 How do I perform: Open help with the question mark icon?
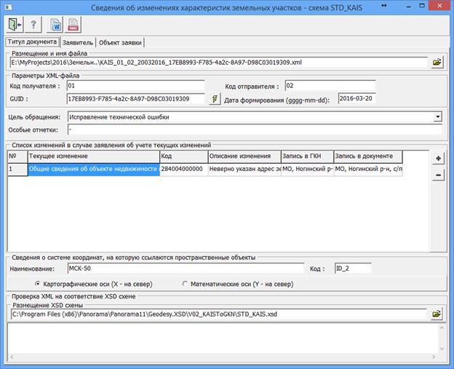click(x=33, y=25)
